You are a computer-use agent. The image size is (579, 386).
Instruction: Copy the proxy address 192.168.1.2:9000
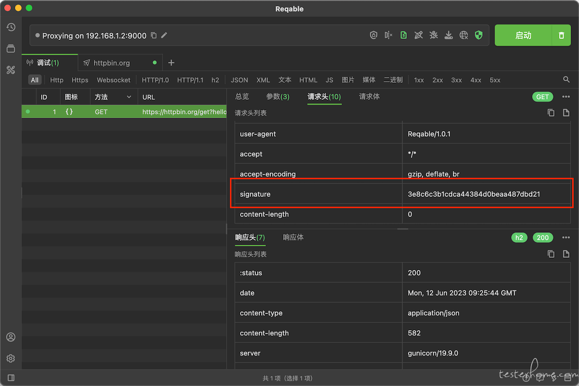(x=154, y=35)
